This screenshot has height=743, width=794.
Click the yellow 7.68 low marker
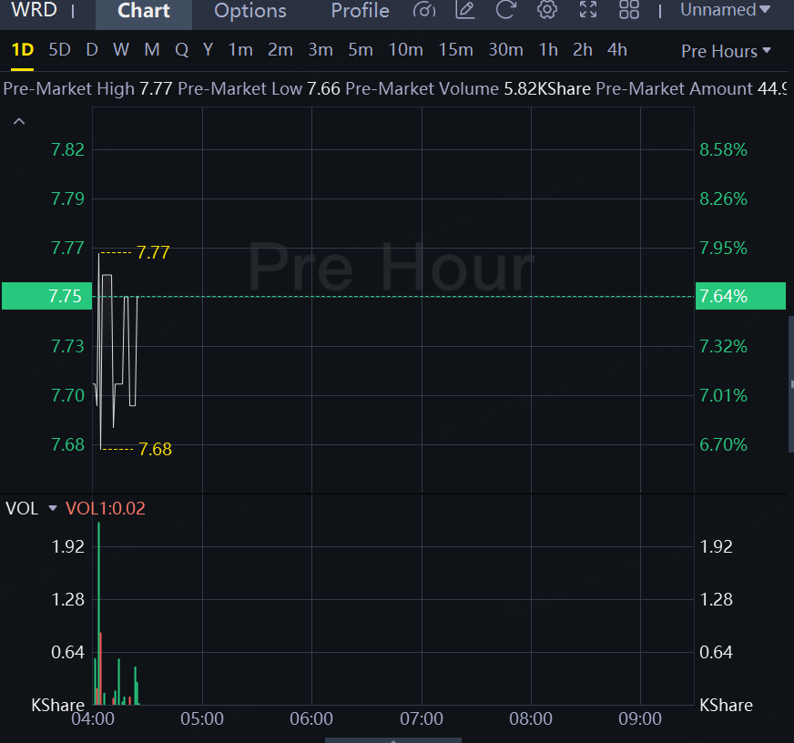click(x=155, y=449)
